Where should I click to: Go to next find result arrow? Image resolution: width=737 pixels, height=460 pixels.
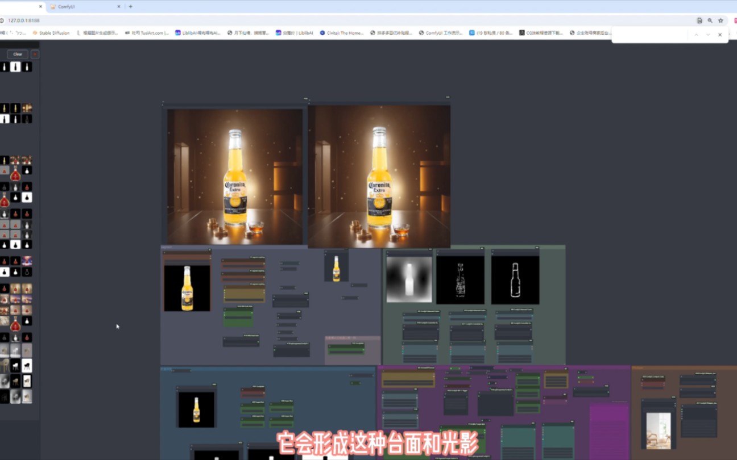tap(708, 35)
